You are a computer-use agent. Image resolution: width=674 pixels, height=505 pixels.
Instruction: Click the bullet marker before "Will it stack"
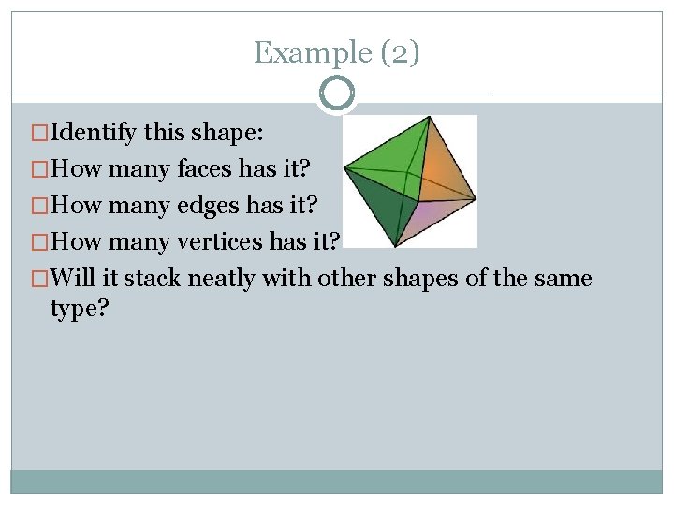click(x=39, y=279)
